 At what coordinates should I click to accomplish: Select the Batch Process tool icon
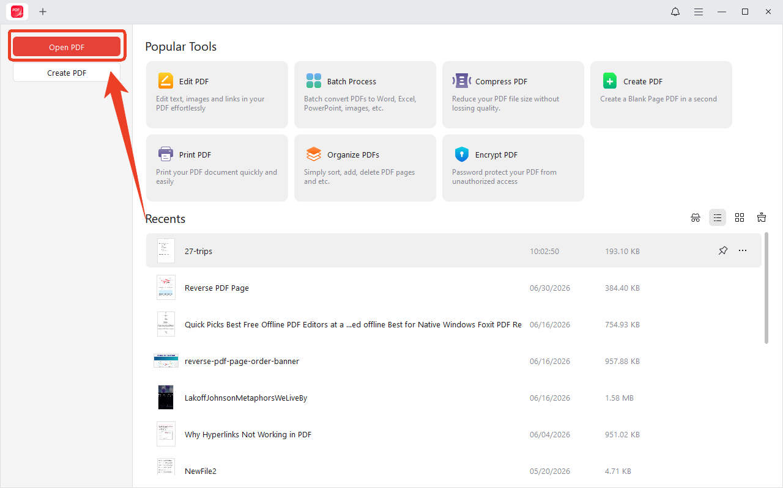[314, 81]
